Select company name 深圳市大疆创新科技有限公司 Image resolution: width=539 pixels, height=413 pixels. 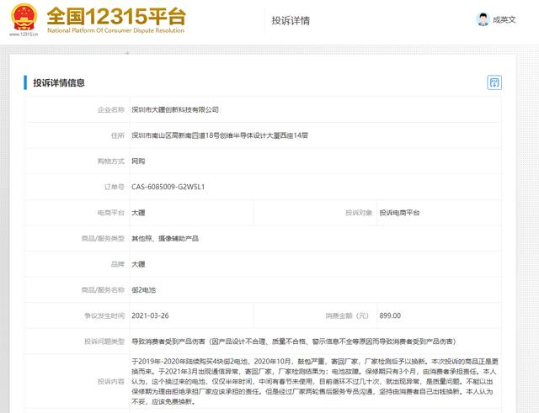tap(175, 110)
